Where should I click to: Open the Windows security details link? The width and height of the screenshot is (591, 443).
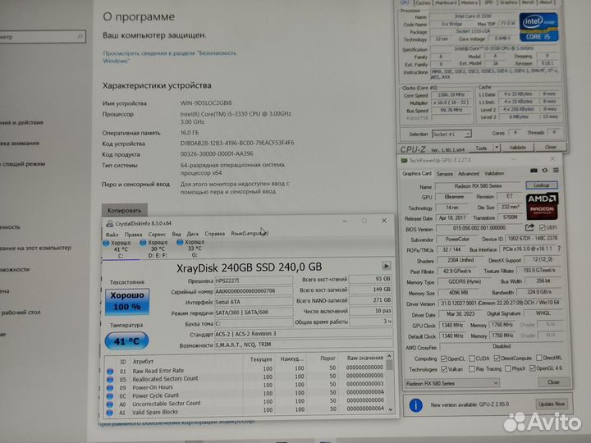click(170, 57)
